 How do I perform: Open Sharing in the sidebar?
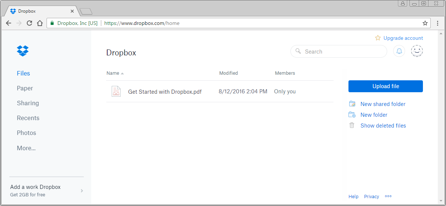click(x=28, y=103)
